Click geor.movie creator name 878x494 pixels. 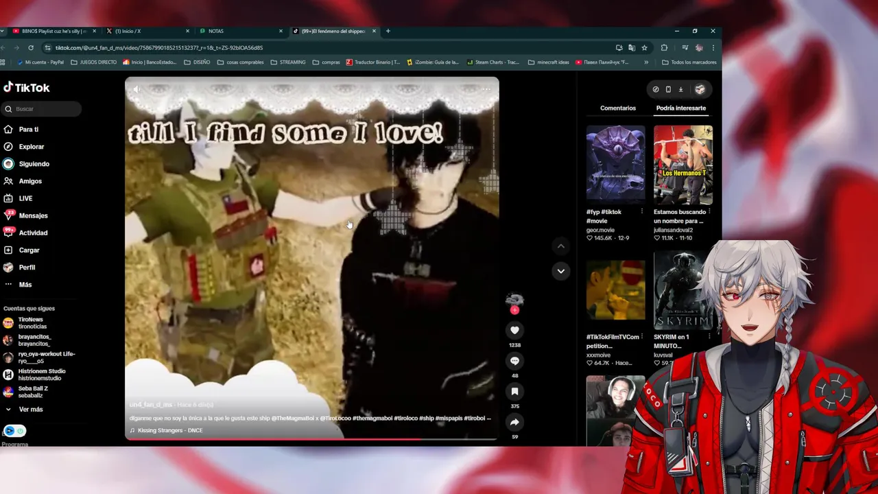601,230
